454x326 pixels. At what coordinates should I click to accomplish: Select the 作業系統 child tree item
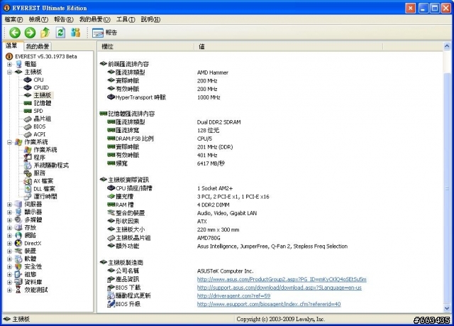pyautogui.click(x=45, y=150)
